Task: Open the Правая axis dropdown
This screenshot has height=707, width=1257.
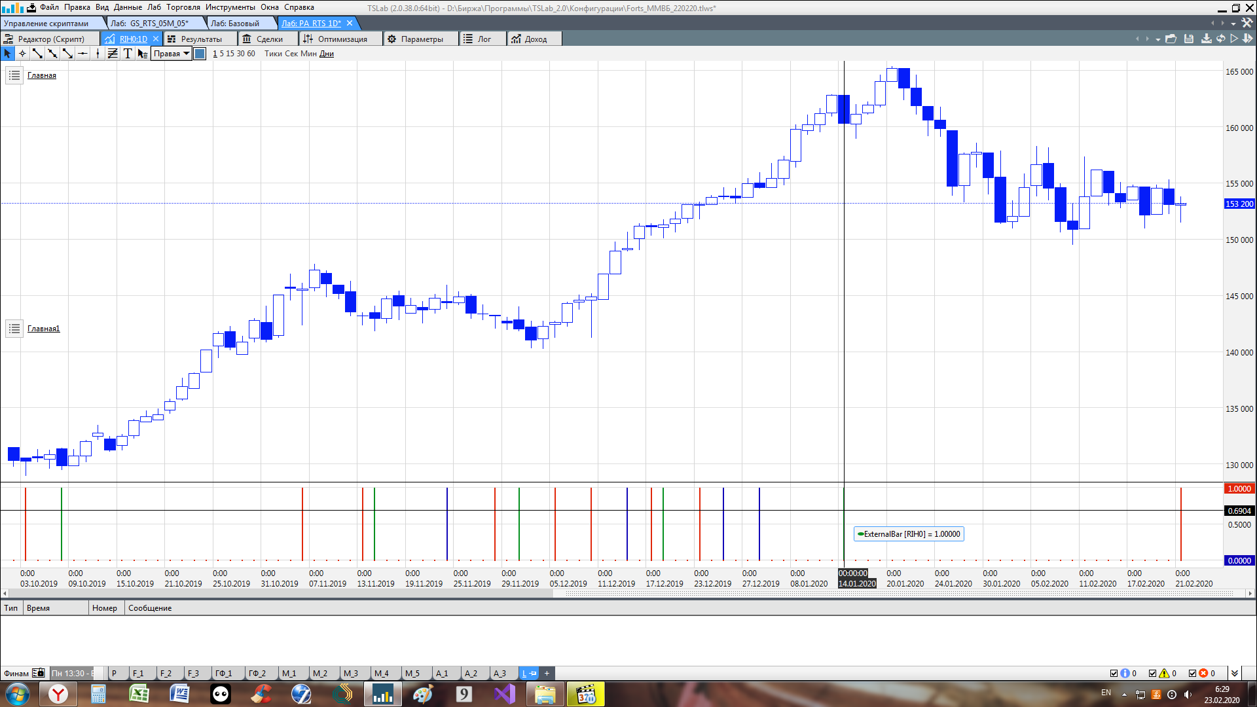Action: (x=172, y=54)
